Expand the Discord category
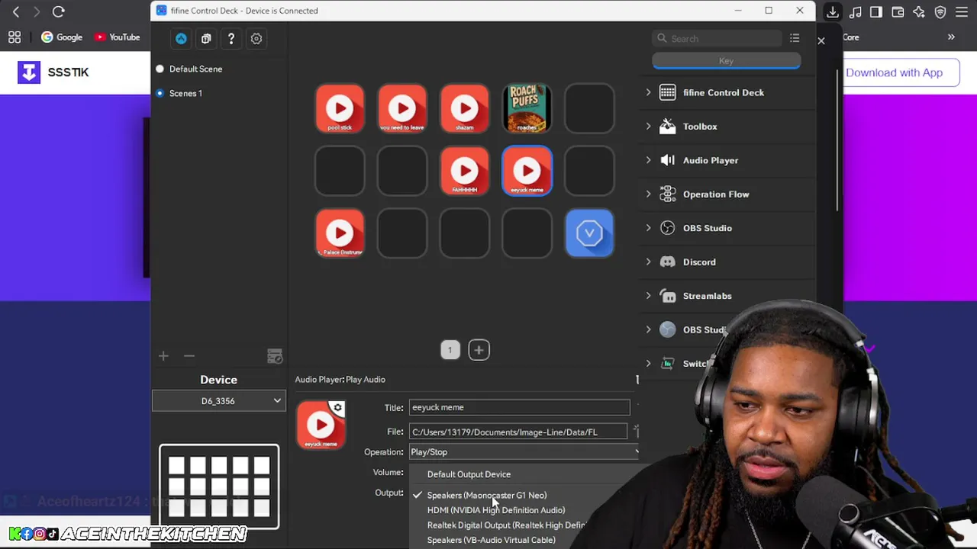Screen dimensions: 977x549 649,262
